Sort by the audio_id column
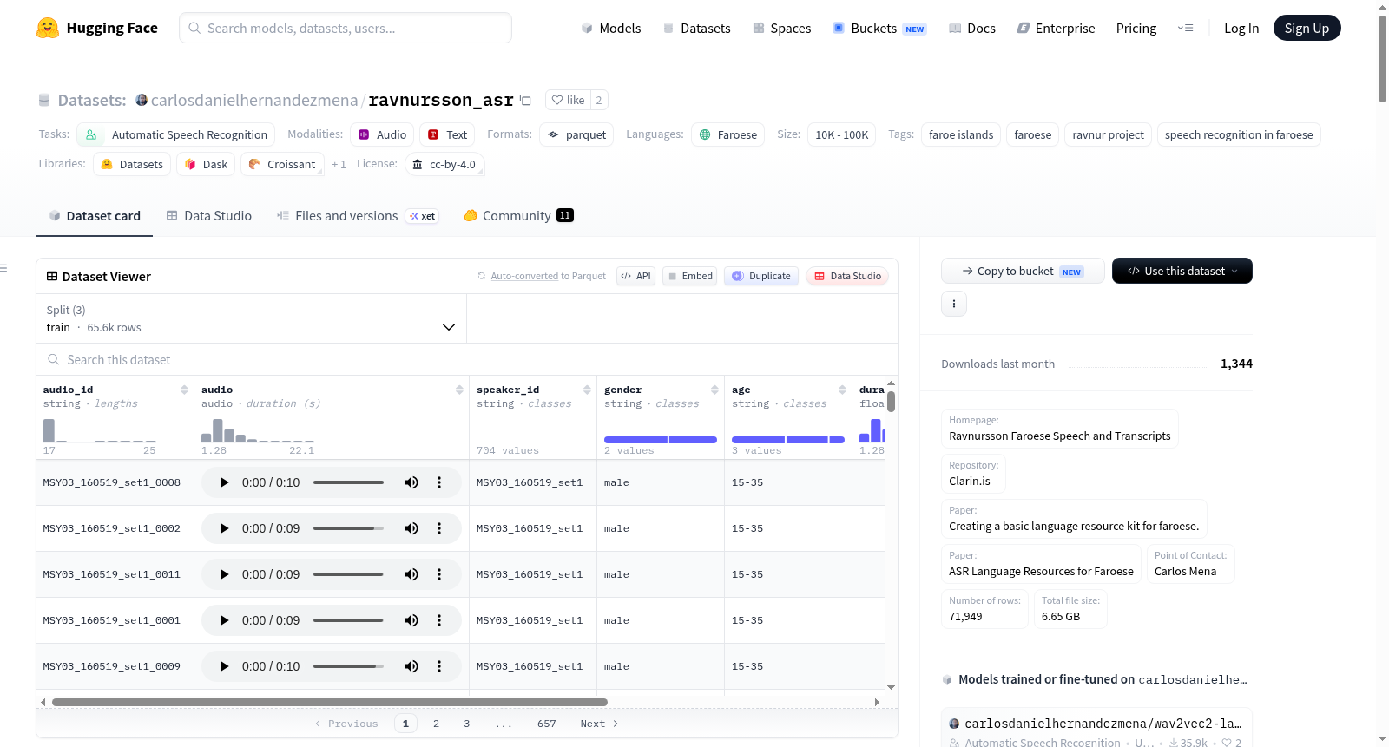This screenshot has width=1389, height=747. pos(184,390)
